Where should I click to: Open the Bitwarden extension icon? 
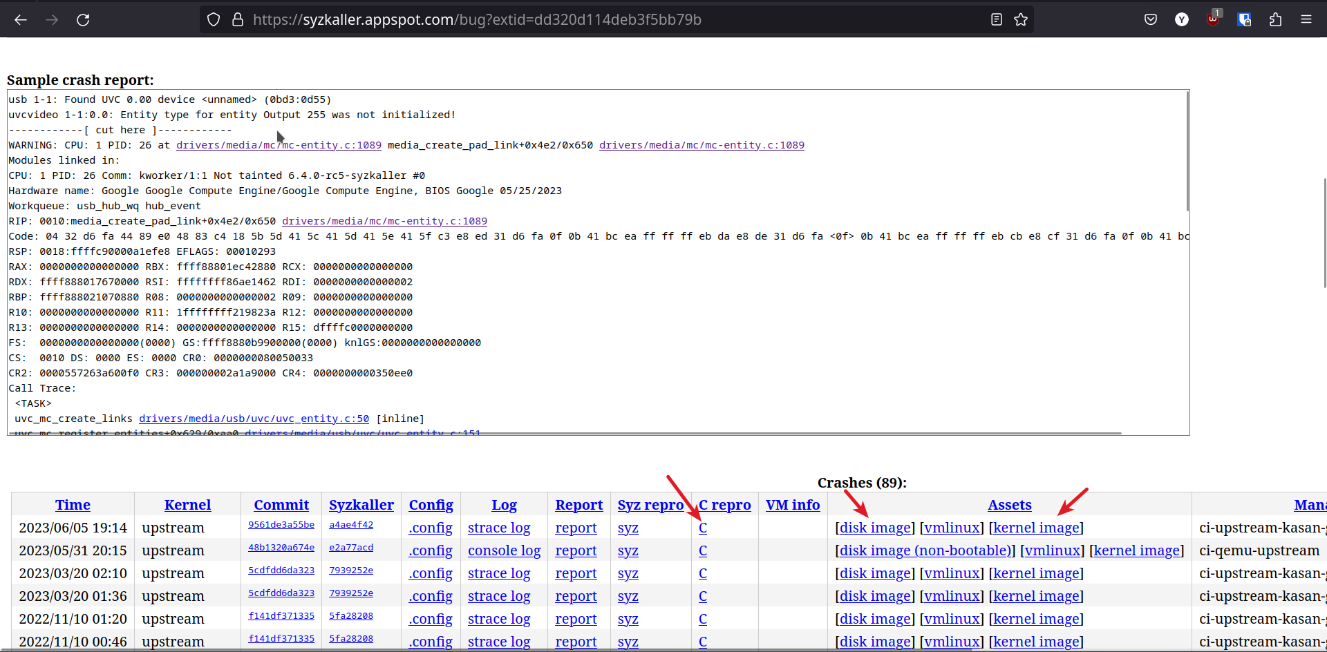pos(1244,19)
